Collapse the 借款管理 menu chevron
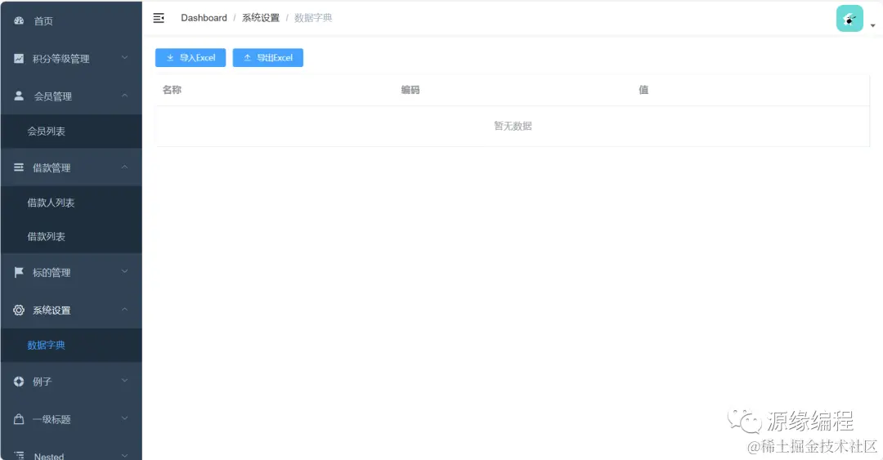 click(x=124, y=167)
